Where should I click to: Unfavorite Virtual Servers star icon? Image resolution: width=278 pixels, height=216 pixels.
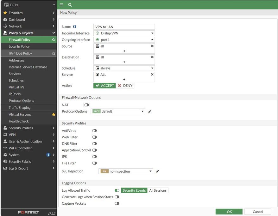[54, 115]
